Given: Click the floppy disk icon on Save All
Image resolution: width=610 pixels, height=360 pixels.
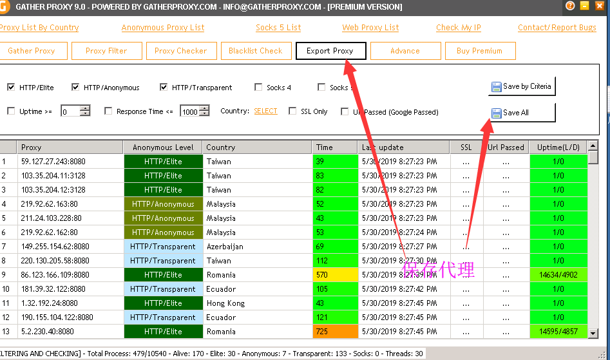Looking at the screenshot, I should click(x=496, y=113).
